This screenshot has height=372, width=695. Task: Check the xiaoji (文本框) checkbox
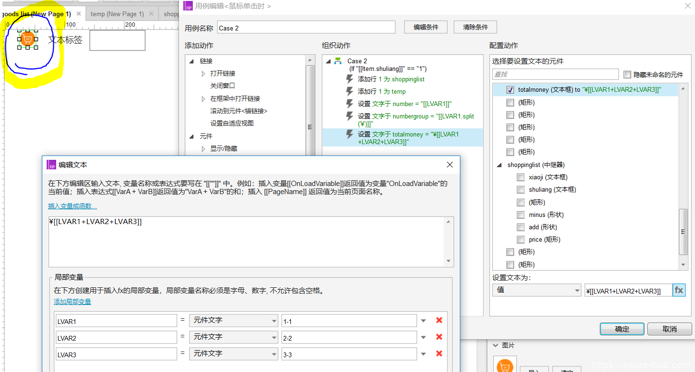tap(521, 177)
